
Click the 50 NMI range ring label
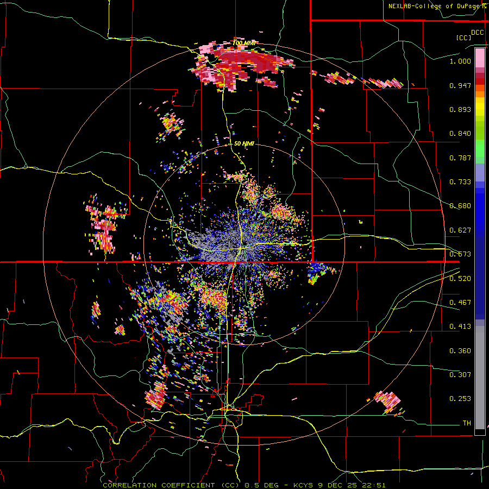(244, 144)
